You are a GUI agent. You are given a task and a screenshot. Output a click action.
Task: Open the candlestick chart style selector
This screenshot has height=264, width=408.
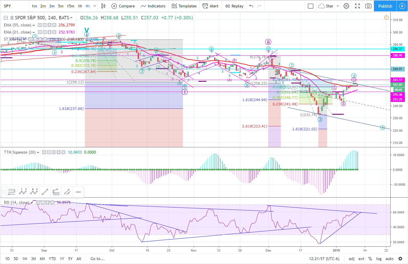click(x=103, y=6)
